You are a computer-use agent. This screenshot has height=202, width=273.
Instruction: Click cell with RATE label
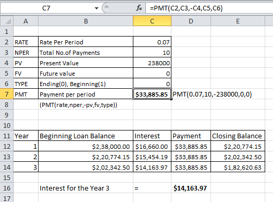(26, 42)
